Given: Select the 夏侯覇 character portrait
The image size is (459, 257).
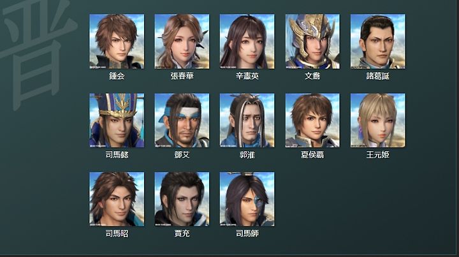Looking at the screenshot, I should click(312, 121).
